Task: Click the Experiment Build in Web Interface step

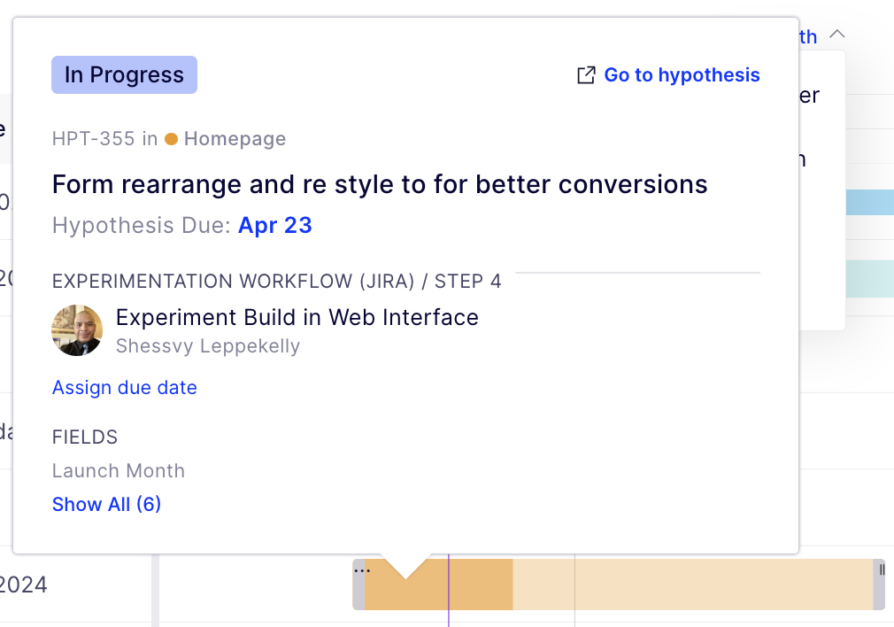Action: click(297, 317)
